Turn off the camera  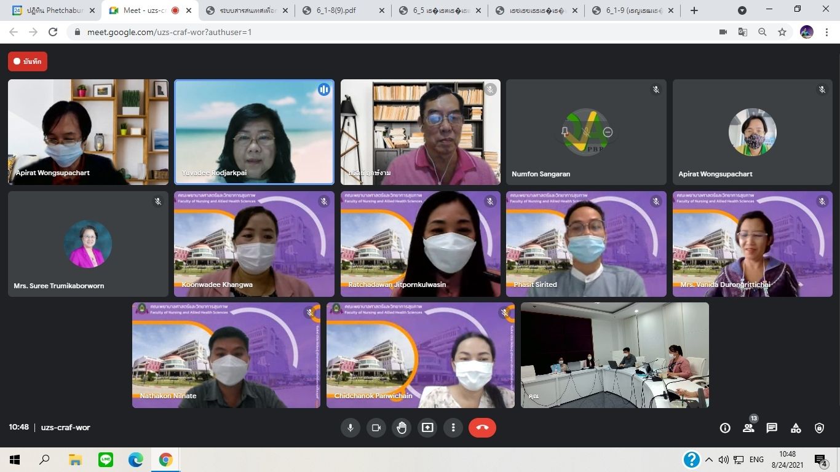click(x=376, y=428)
